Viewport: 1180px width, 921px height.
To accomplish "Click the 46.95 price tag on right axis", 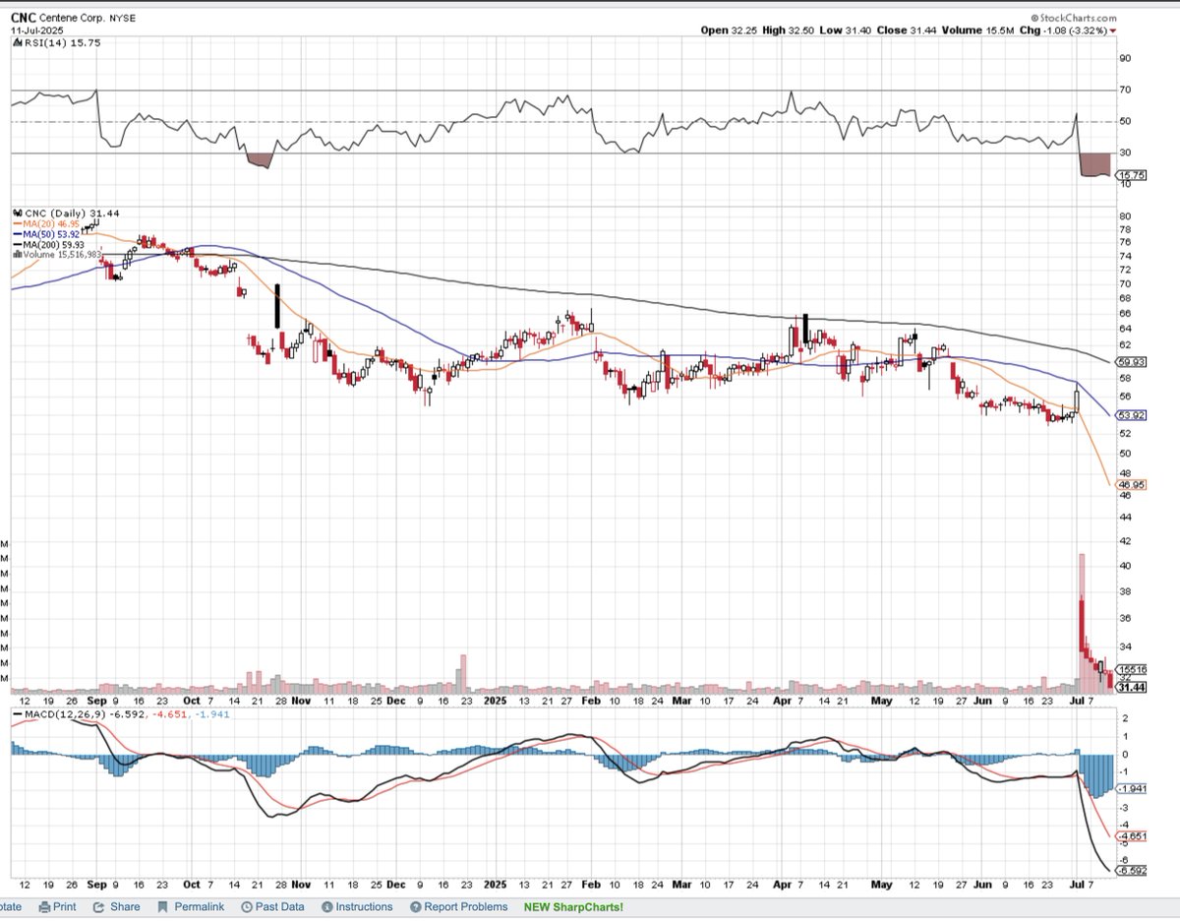I will pos(1130,485).
